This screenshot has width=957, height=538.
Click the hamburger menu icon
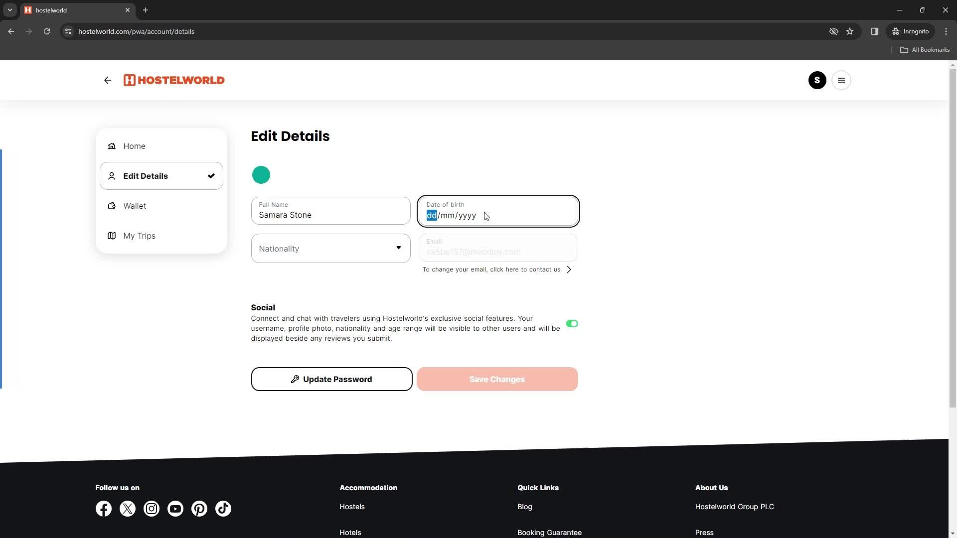click(842, 80)
